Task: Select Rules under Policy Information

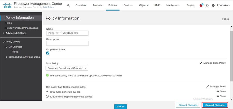Action: point(9,23)
